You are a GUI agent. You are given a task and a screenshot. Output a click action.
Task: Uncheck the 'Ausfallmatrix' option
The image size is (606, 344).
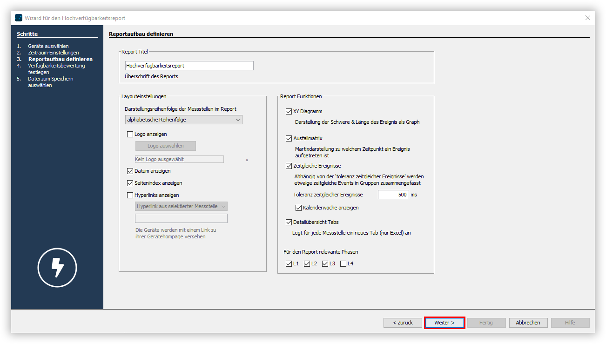289,138
